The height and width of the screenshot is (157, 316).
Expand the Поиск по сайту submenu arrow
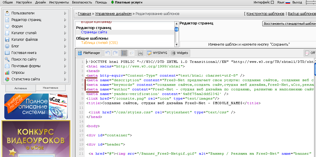(65, 59)
